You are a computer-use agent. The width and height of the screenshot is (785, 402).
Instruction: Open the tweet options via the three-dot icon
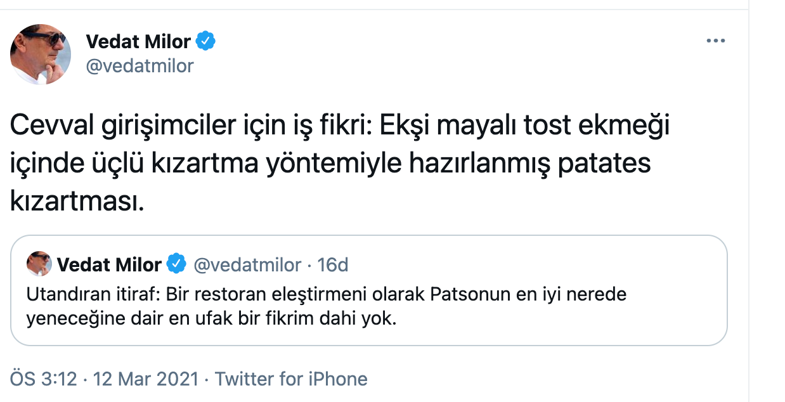coord(717,40)
